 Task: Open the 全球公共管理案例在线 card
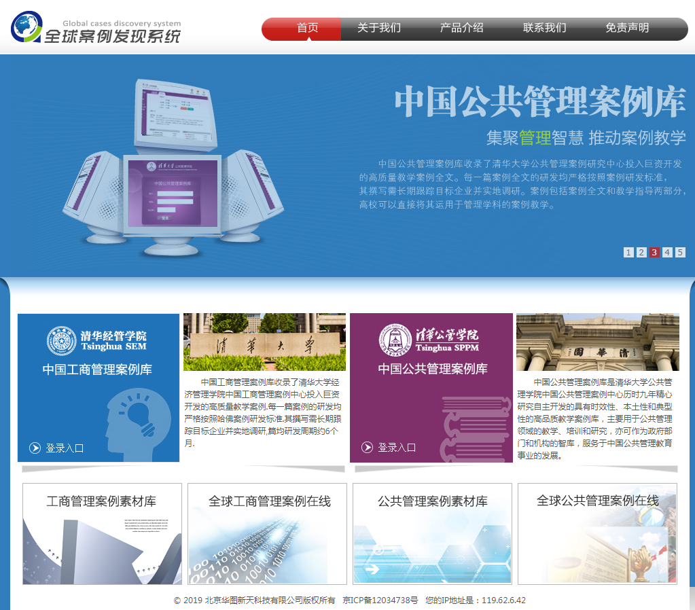(x=597, y=534)
